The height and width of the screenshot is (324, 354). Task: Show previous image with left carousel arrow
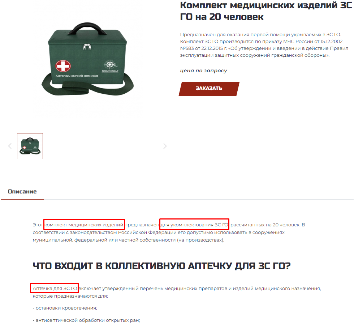pos(10,146)
